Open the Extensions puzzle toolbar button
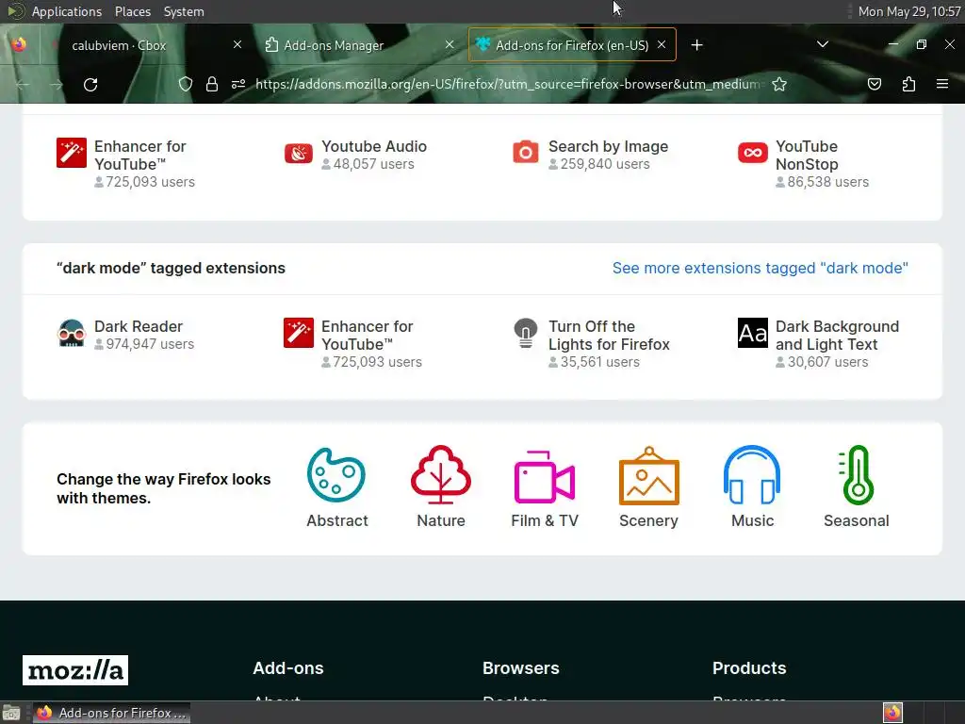The width and height of the screenshot is (965, 724). [x=908, y=84]
